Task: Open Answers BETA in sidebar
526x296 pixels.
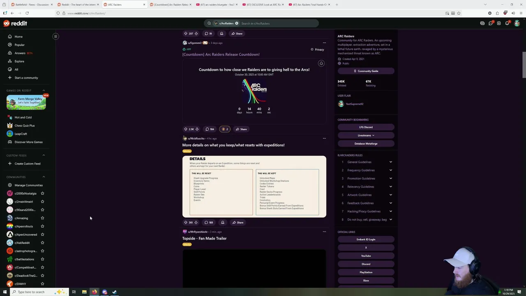Action: (x=23, y=53)
